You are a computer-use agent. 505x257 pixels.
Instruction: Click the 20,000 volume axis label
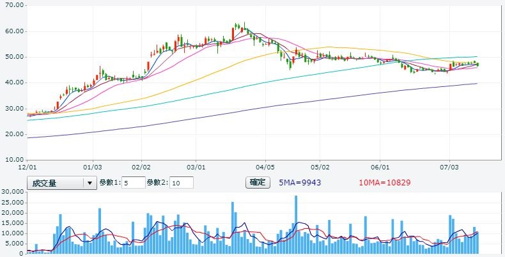pyautogui.click(x=13, y=212)
